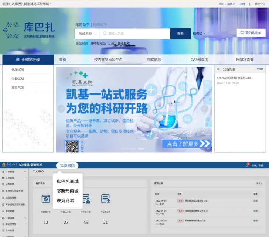Image resolution: width=269 pixels, height=237 pixels.
Task: Open CAS号查询 in the navigation bar
Action: [x=200, y=60]
